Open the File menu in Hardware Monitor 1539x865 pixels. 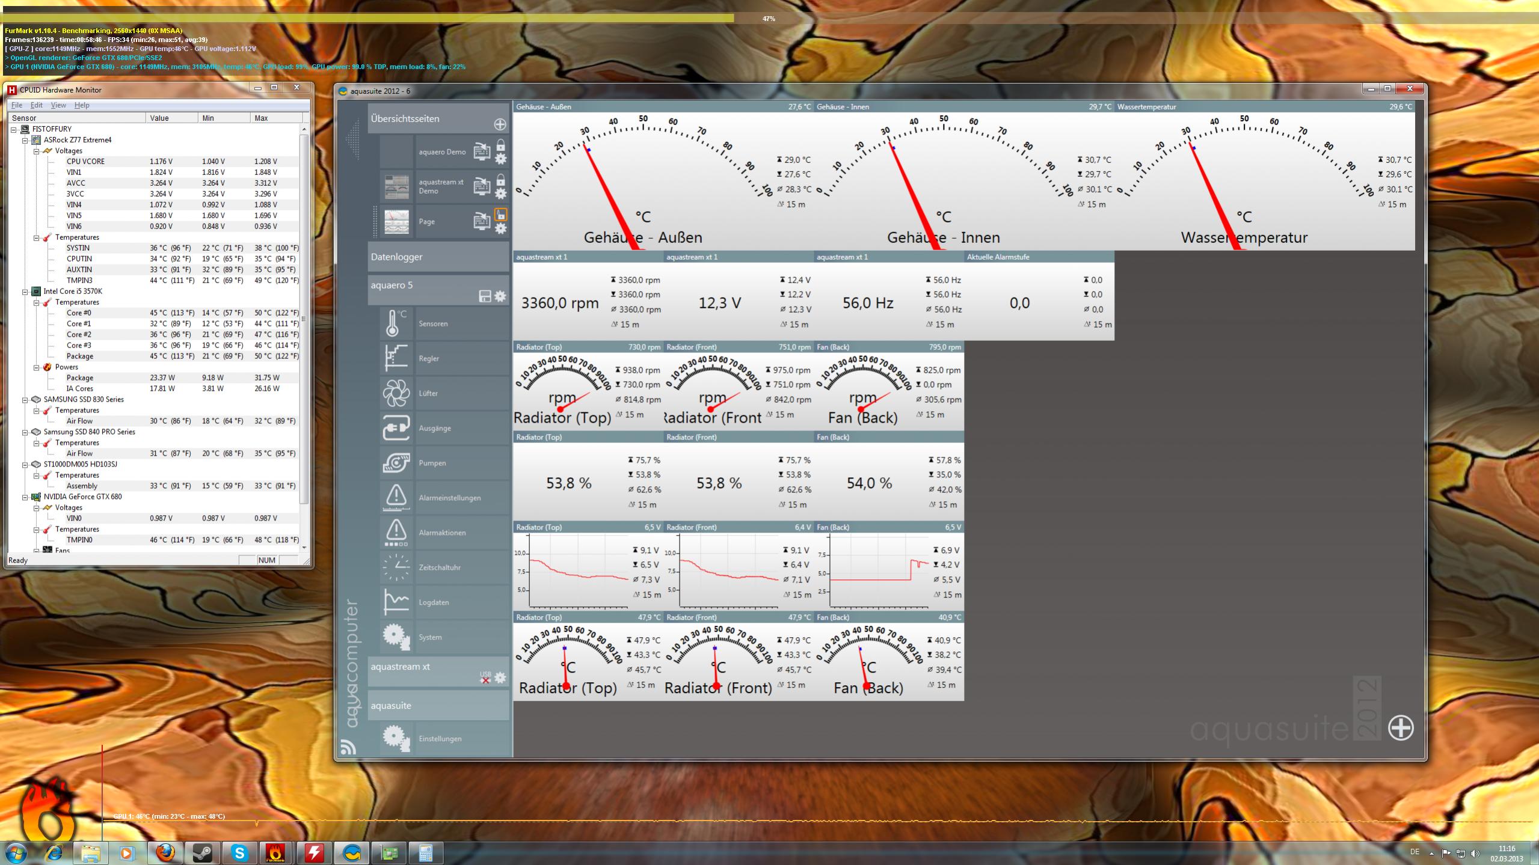click(x=17, y=105)
